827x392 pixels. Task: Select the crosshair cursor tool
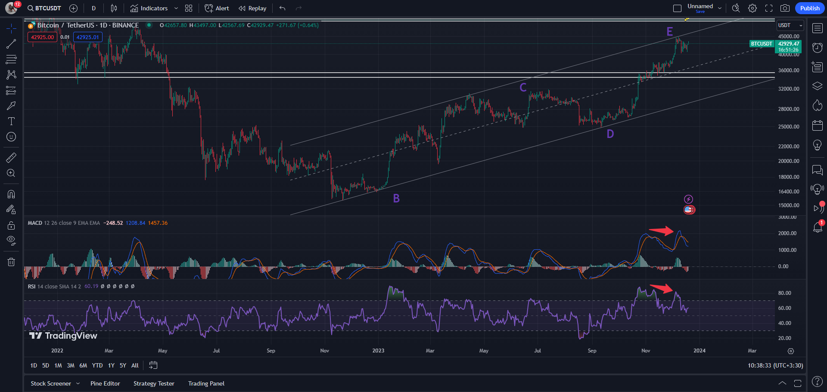click(x=11, y=28)
